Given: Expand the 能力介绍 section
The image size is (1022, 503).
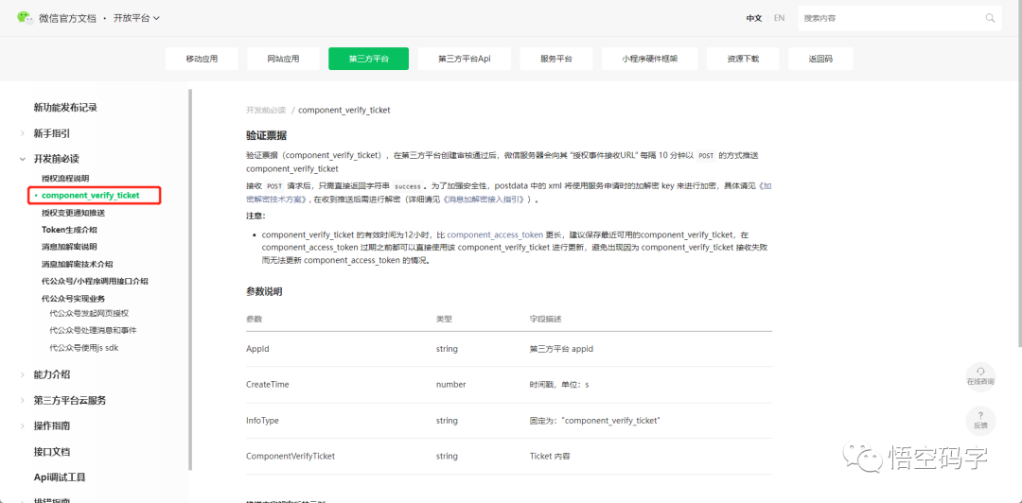Looking at the screenshot, I should (x=24, y=374).
